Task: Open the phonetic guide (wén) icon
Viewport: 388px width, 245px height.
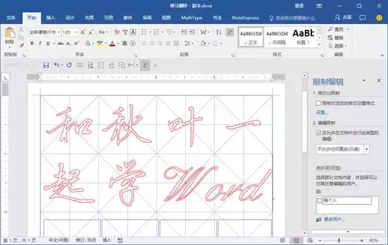Action: click(x=125, y=32)
